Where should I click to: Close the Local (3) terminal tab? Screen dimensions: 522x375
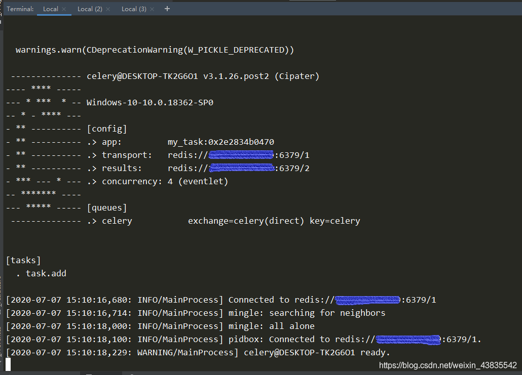[152, 9]
